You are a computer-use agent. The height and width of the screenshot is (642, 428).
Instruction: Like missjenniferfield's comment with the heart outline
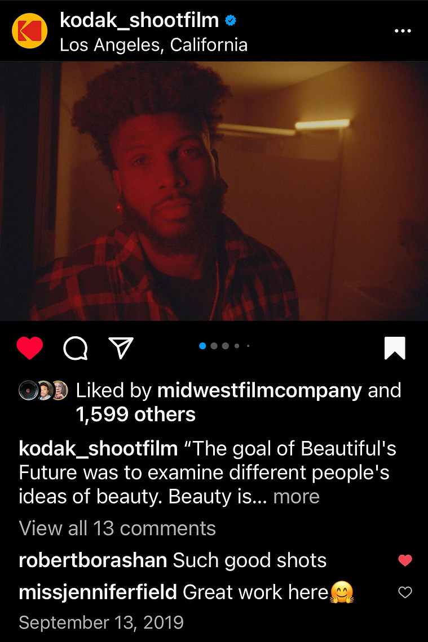click(x=405, y=592)
